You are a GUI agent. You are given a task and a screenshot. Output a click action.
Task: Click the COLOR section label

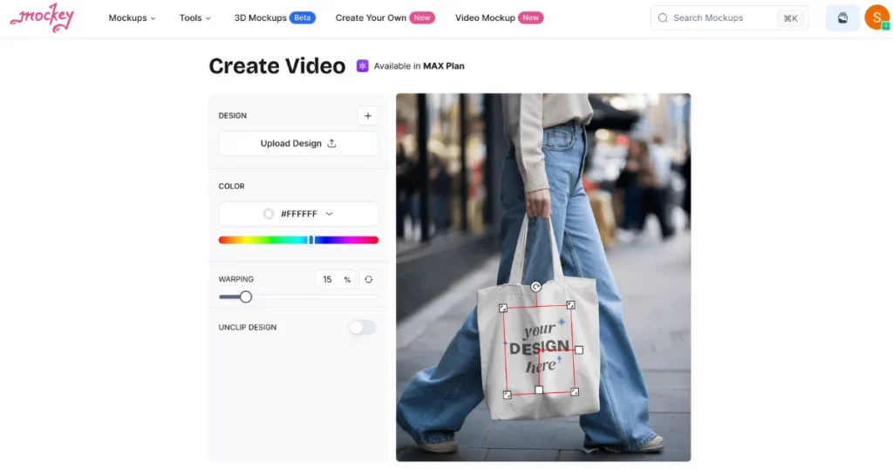pyautogui.click(x=231, y=187)
